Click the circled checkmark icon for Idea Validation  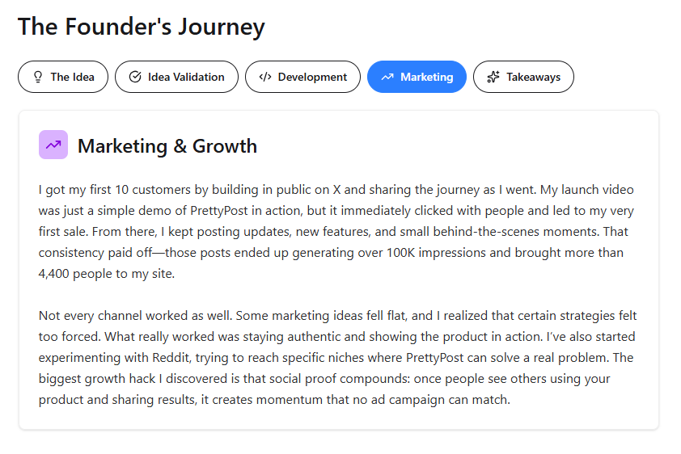[135, 77]
